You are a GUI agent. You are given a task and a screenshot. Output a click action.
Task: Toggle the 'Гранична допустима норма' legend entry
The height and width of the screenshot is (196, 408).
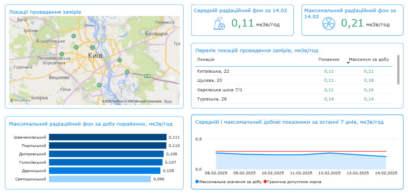coord(294,182)
